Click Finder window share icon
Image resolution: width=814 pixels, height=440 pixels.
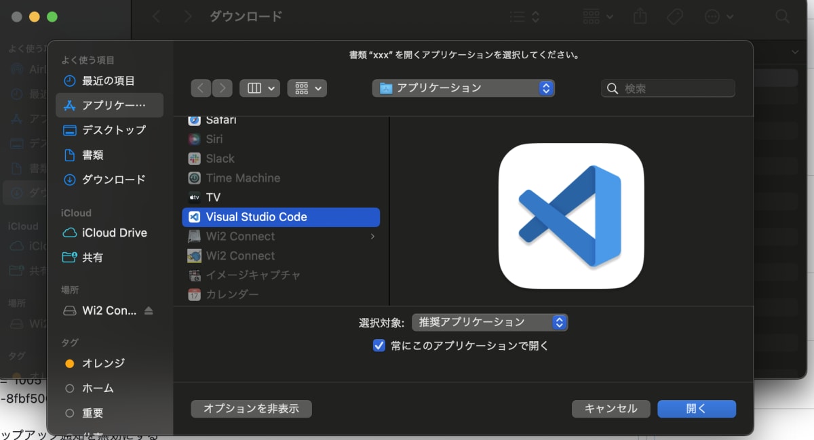pos(640,16)
